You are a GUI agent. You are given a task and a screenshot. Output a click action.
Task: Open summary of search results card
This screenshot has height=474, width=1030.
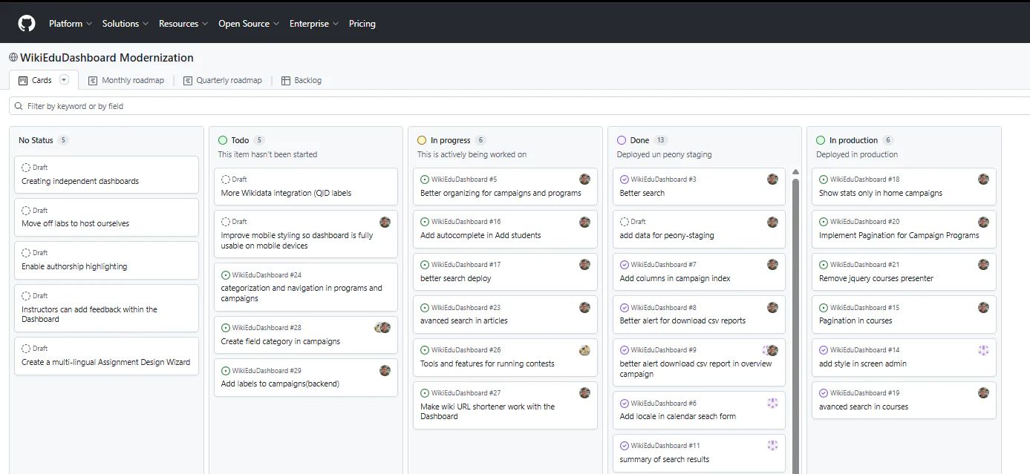[699, 452]
